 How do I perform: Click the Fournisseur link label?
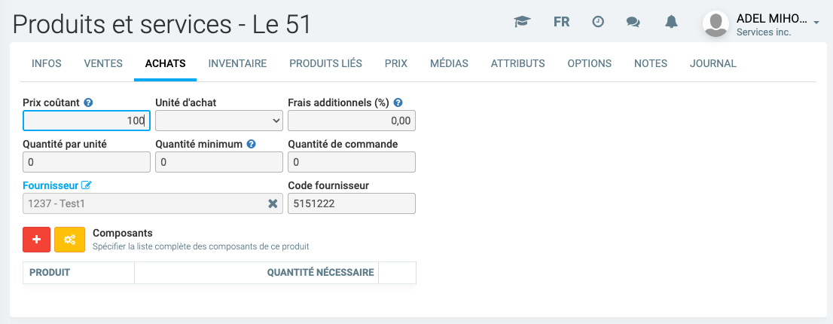[x=50, y=185]
